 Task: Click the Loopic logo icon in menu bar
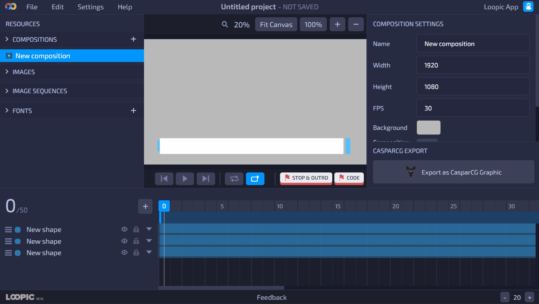pos(11,7)
